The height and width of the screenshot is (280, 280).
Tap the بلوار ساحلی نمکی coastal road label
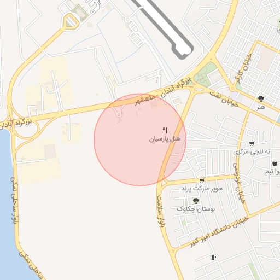point(15,201)
